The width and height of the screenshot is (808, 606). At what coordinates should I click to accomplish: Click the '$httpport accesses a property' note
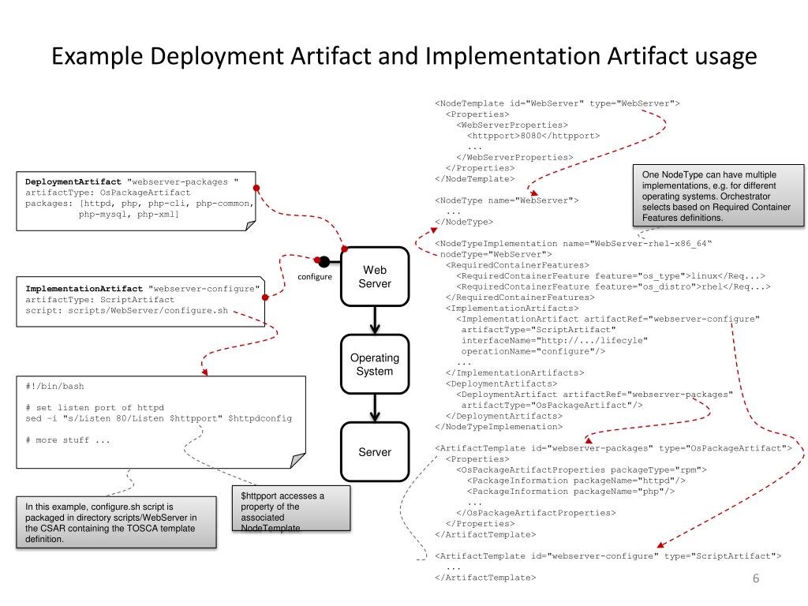pos(291,509)
